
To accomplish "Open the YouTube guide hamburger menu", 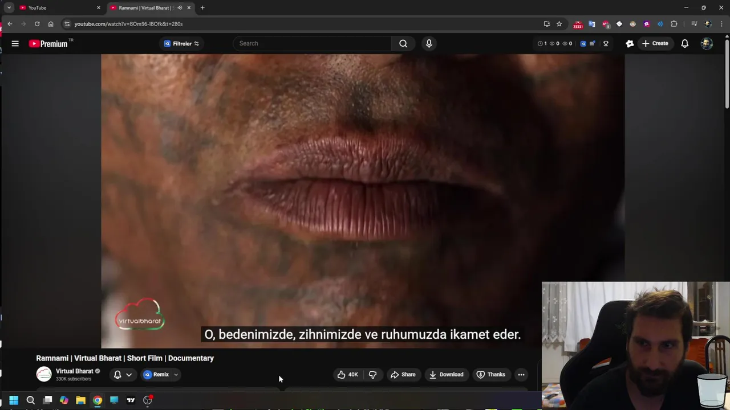I will coord(15,43).
